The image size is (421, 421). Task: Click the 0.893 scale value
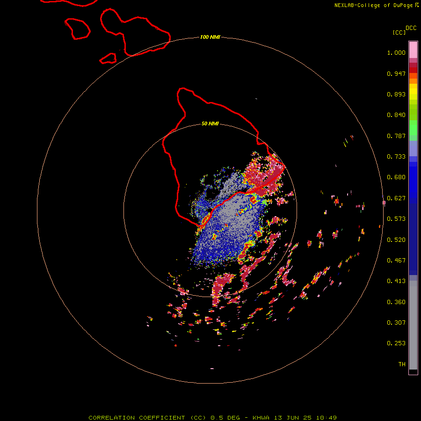(396, 94)
